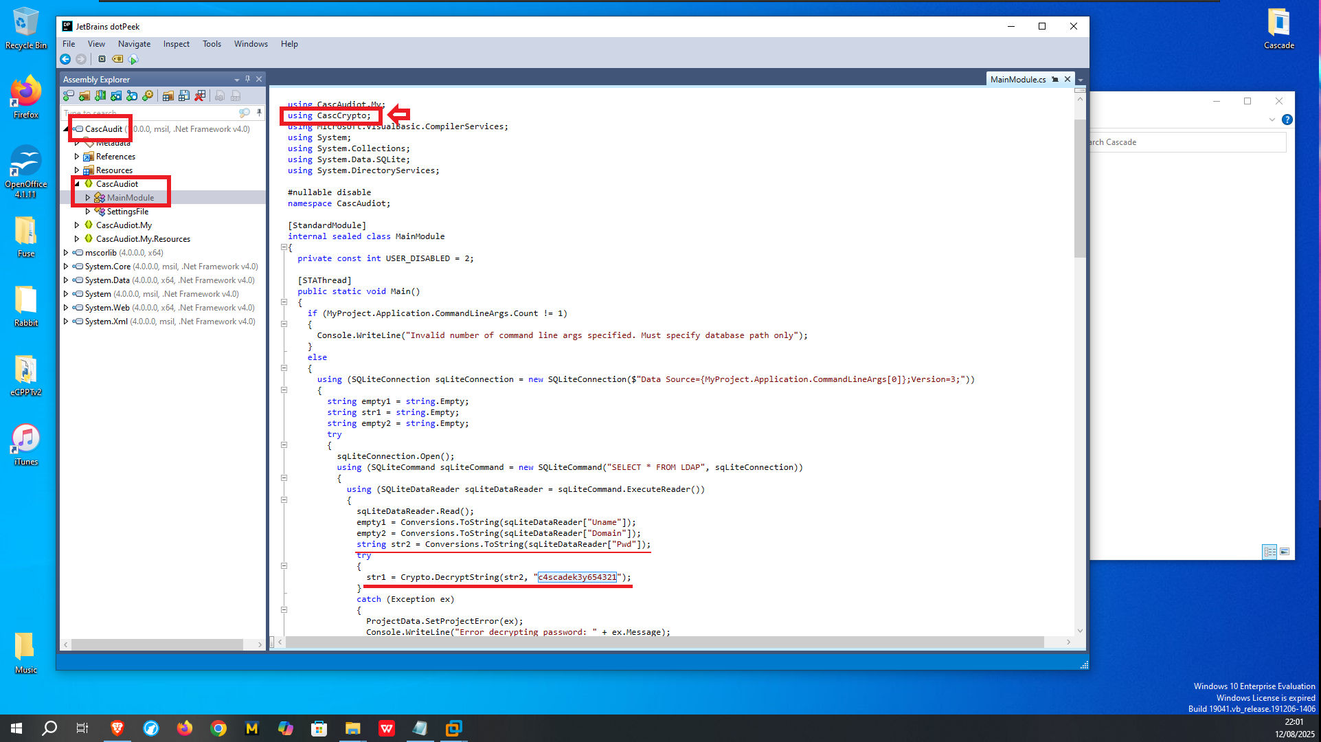
Task: Pin the search box in Assembly Explorer
Action: (259, 113)
